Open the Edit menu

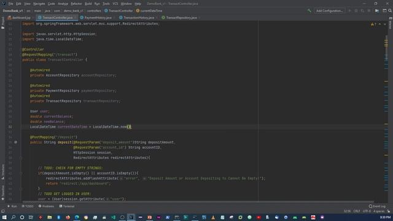pos(18,4)
